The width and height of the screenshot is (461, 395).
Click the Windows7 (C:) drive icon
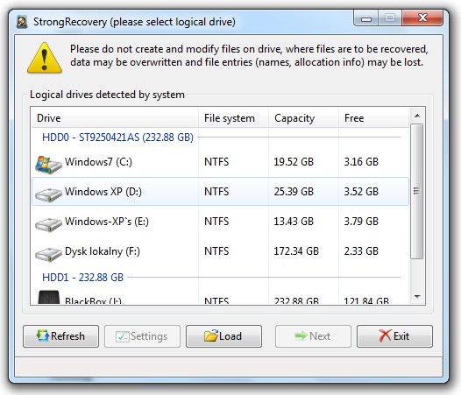[x=48, y=165]
